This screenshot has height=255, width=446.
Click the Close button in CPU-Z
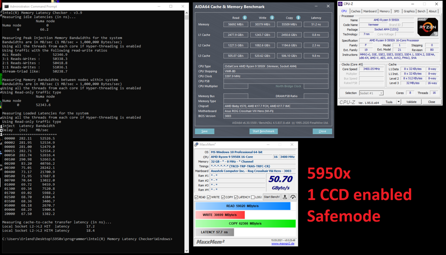(431, 102)
